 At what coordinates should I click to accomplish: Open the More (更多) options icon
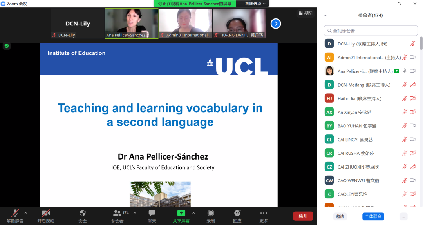click(264, 214)
